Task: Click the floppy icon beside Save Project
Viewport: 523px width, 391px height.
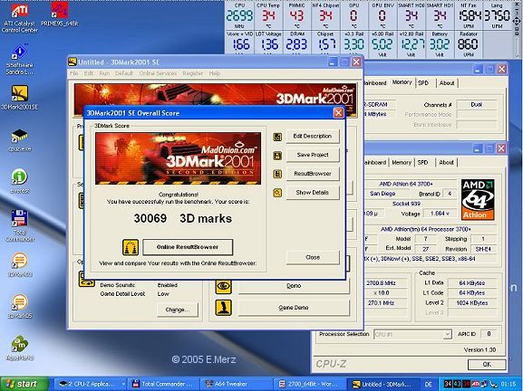Action: pos(277,155)
